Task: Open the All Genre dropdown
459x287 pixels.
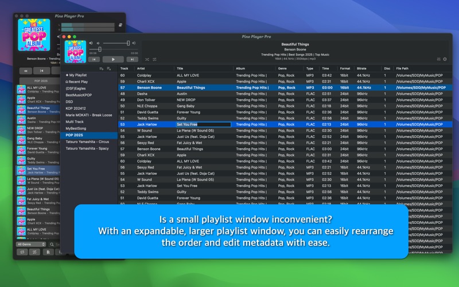Action: click(x=31, y=245)
